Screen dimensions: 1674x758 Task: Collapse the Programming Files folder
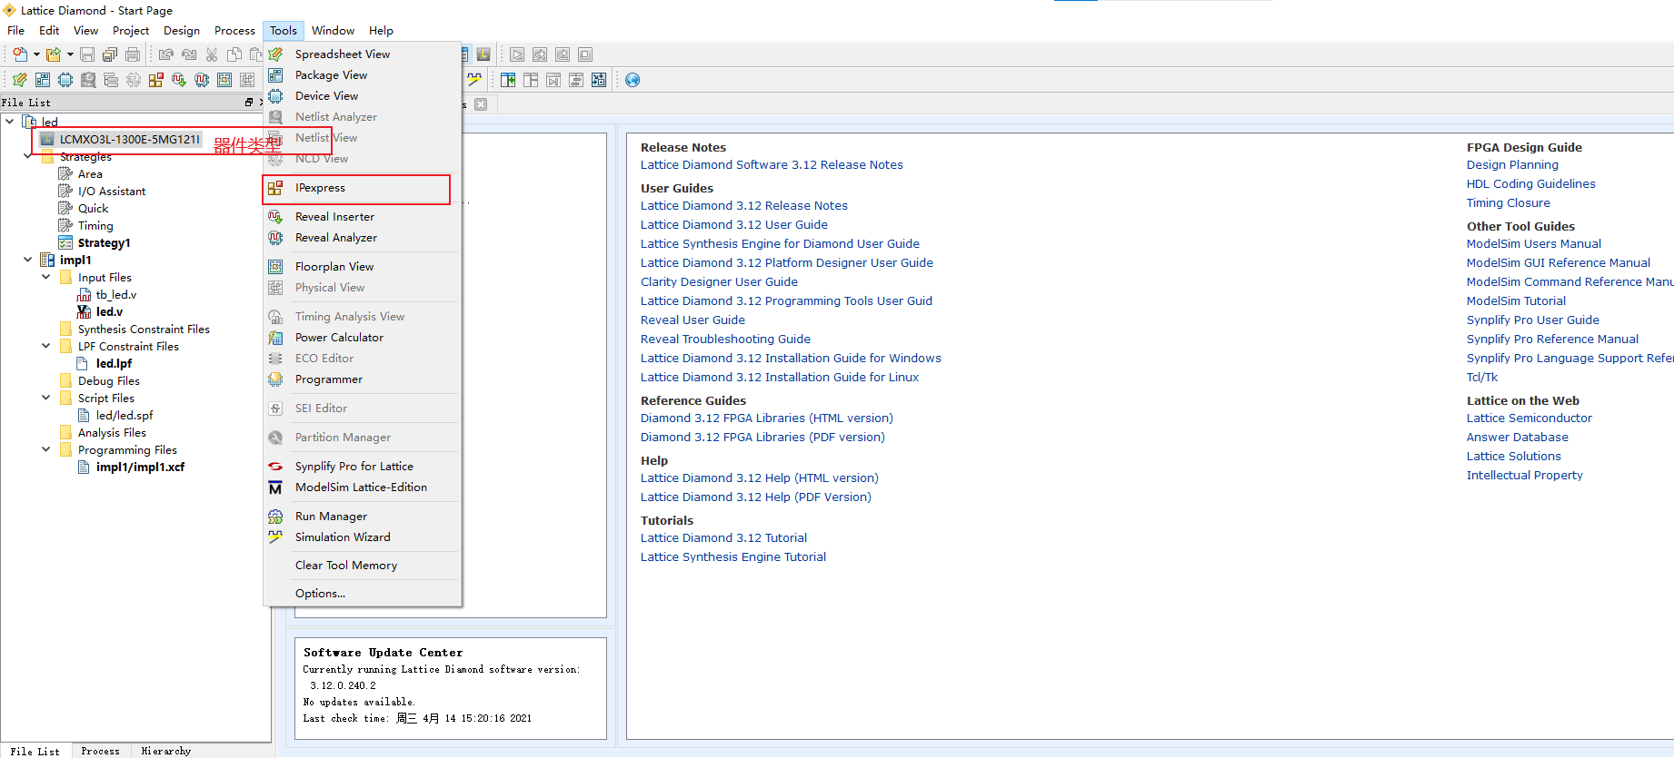point(45,449)
